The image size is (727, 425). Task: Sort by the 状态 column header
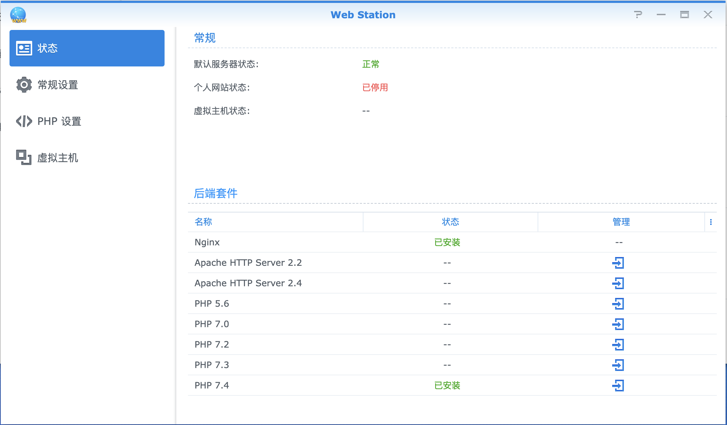(x=450, y=222)
